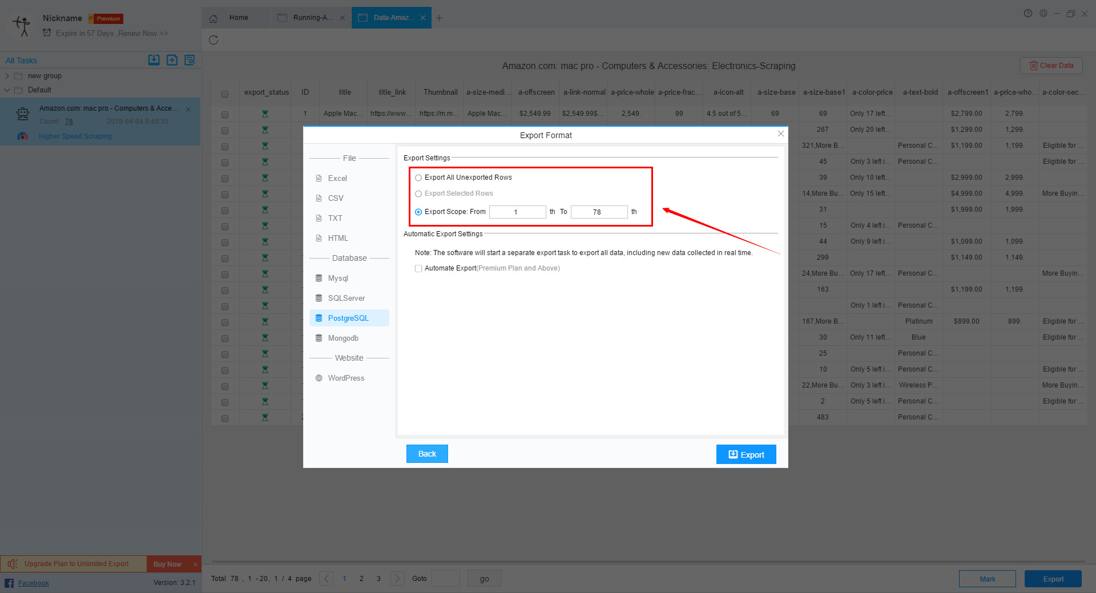This screenshot has width=1096, height=593.
Task: Select Mongodb as the export database
Action: pos(343,338)
